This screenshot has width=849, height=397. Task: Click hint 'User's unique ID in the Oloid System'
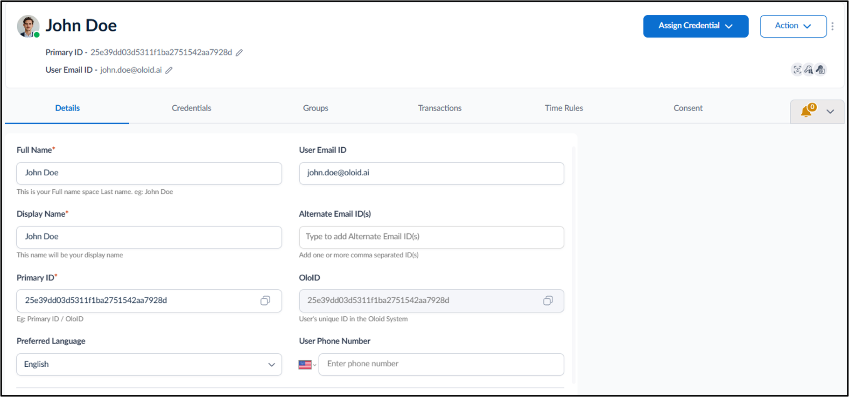353,319
